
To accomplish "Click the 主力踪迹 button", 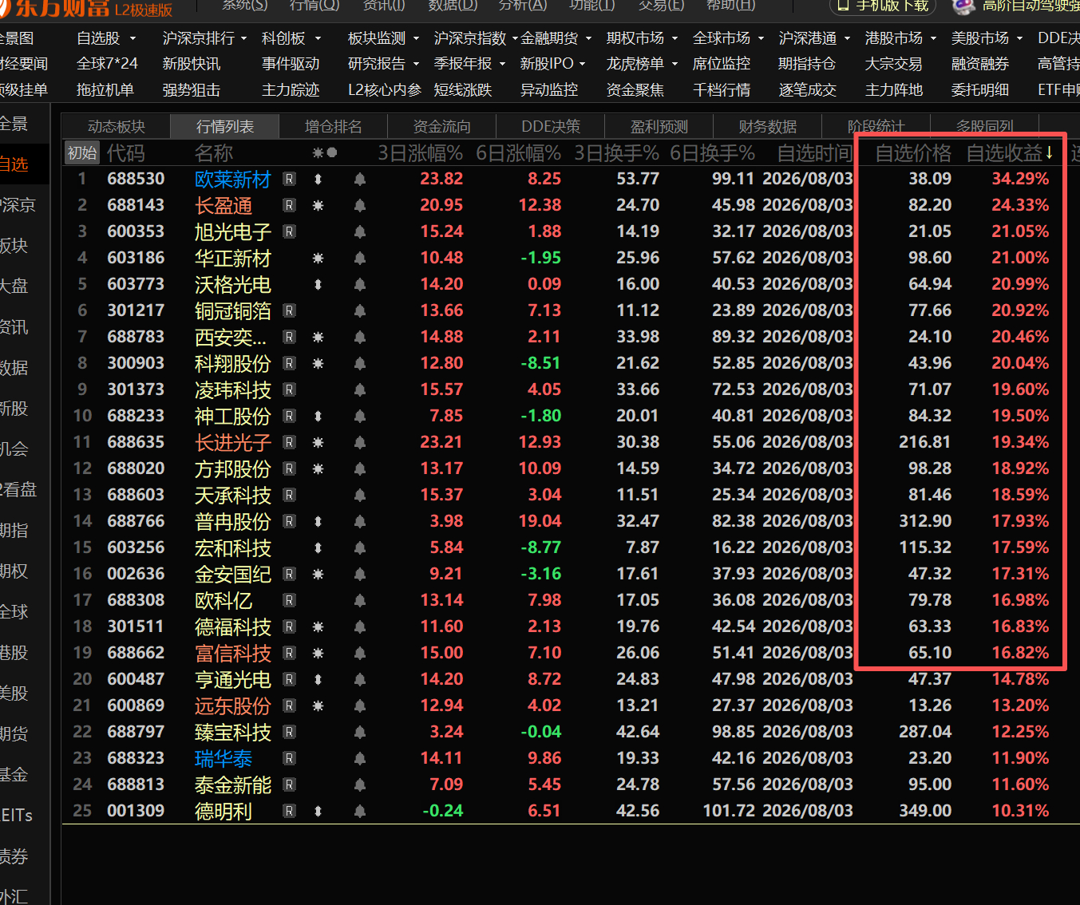I will (291, 90).
